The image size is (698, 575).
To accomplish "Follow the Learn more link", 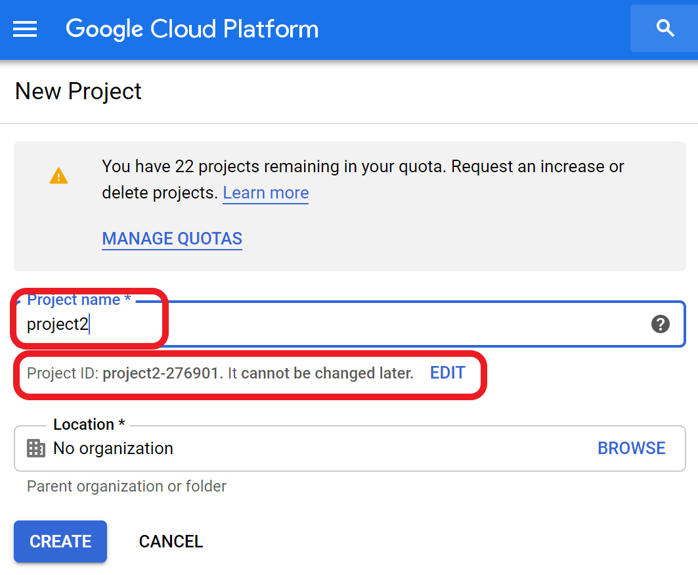I will tap(266, 193).
